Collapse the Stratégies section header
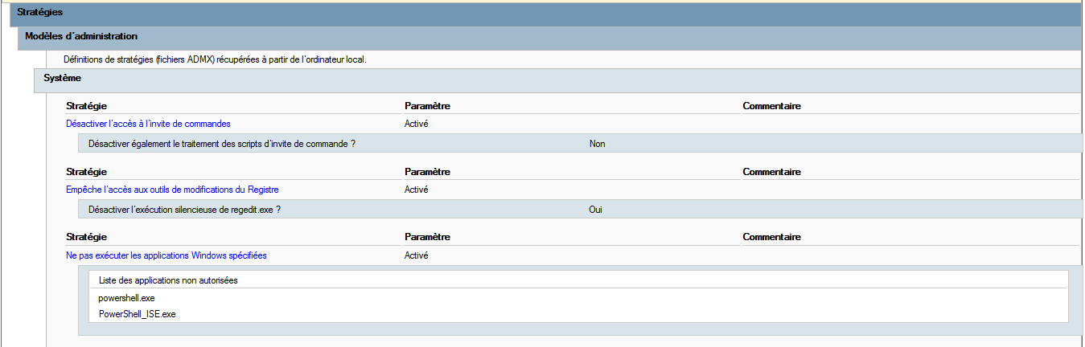 [40, 13]
